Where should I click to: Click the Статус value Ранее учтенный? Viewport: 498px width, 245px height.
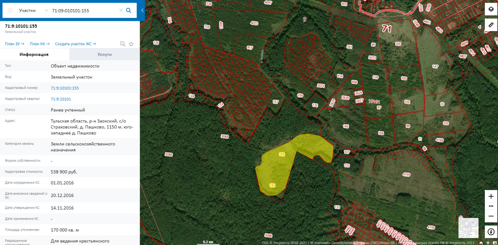tap(68, 110)
